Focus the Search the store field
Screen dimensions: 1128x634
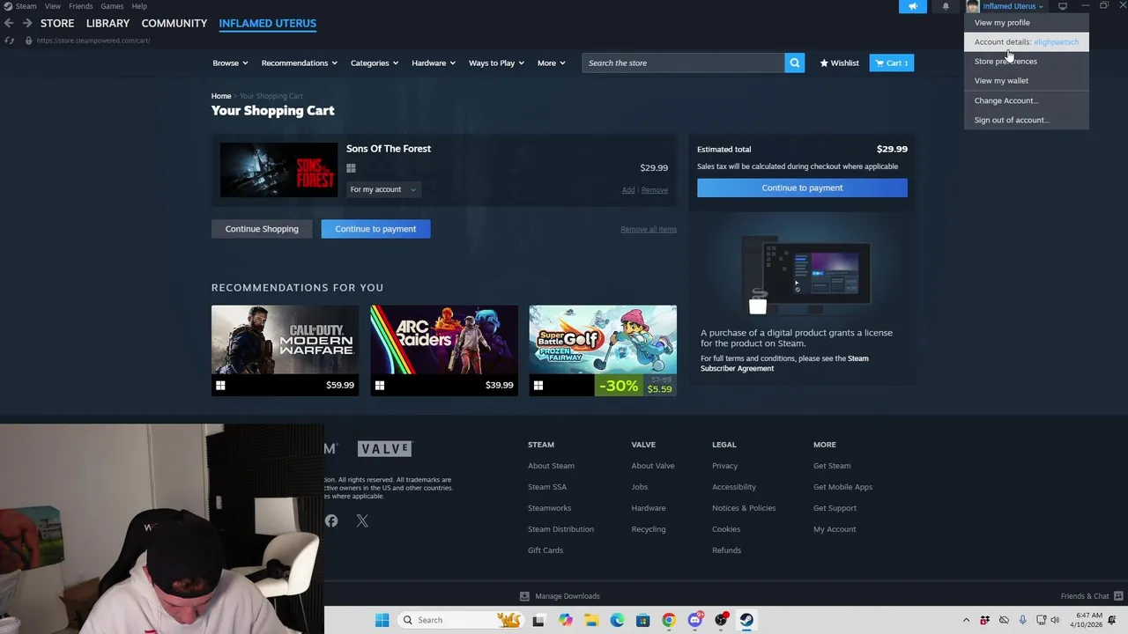point(683,63)
